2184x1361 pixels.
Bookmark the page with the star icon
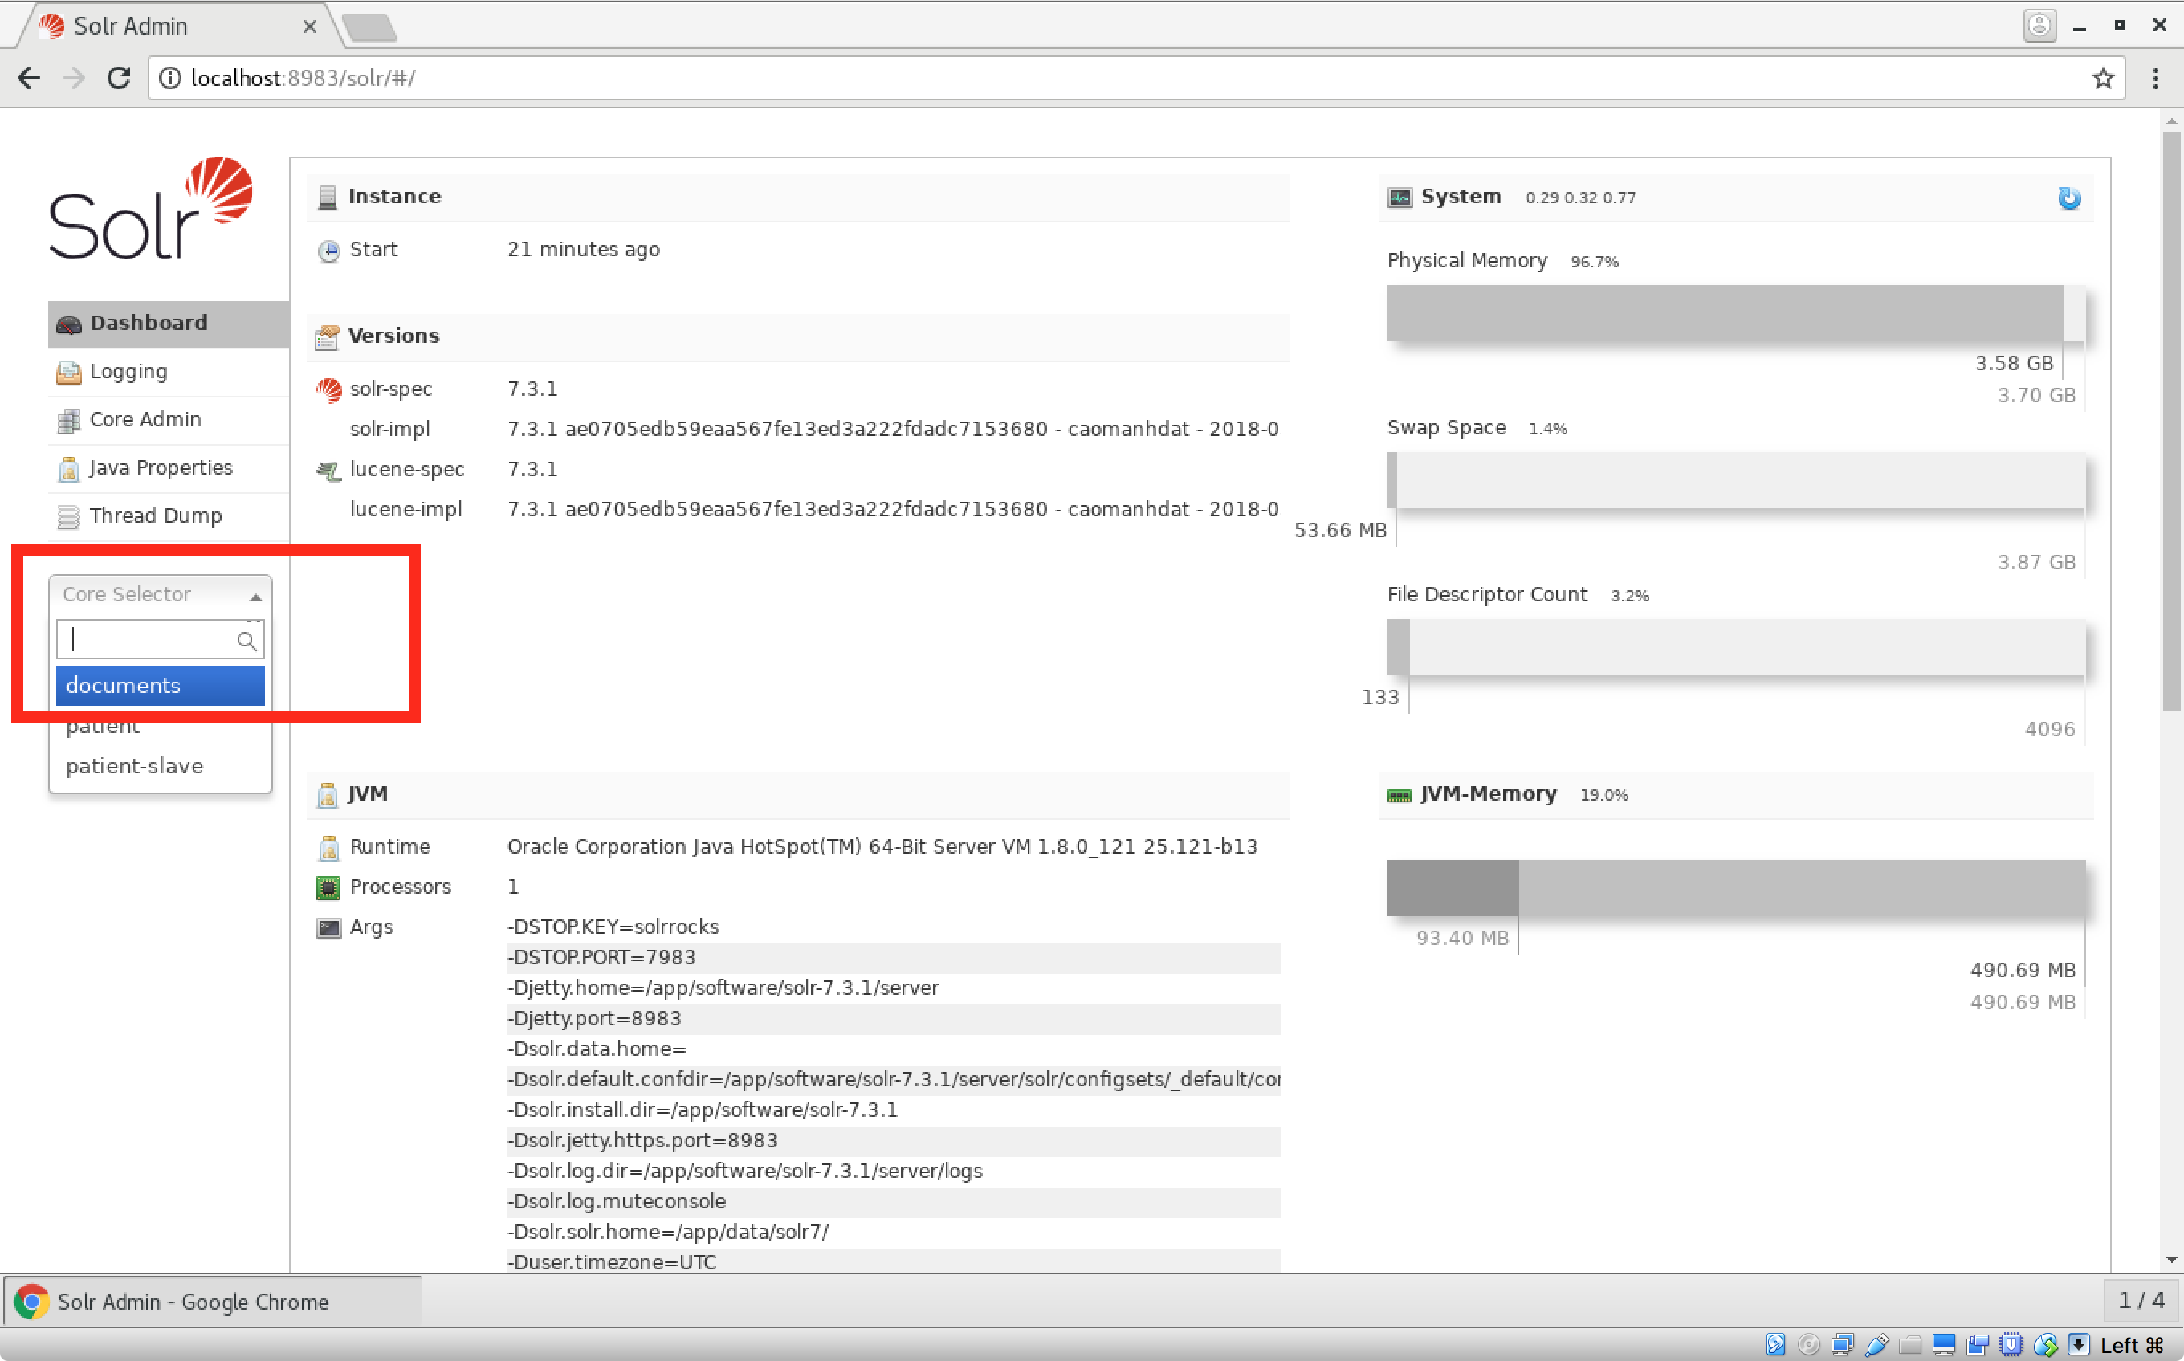click(x=2102, y=79)
